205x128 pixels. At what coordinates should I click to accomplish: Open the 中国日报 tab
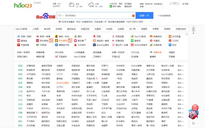85,29
